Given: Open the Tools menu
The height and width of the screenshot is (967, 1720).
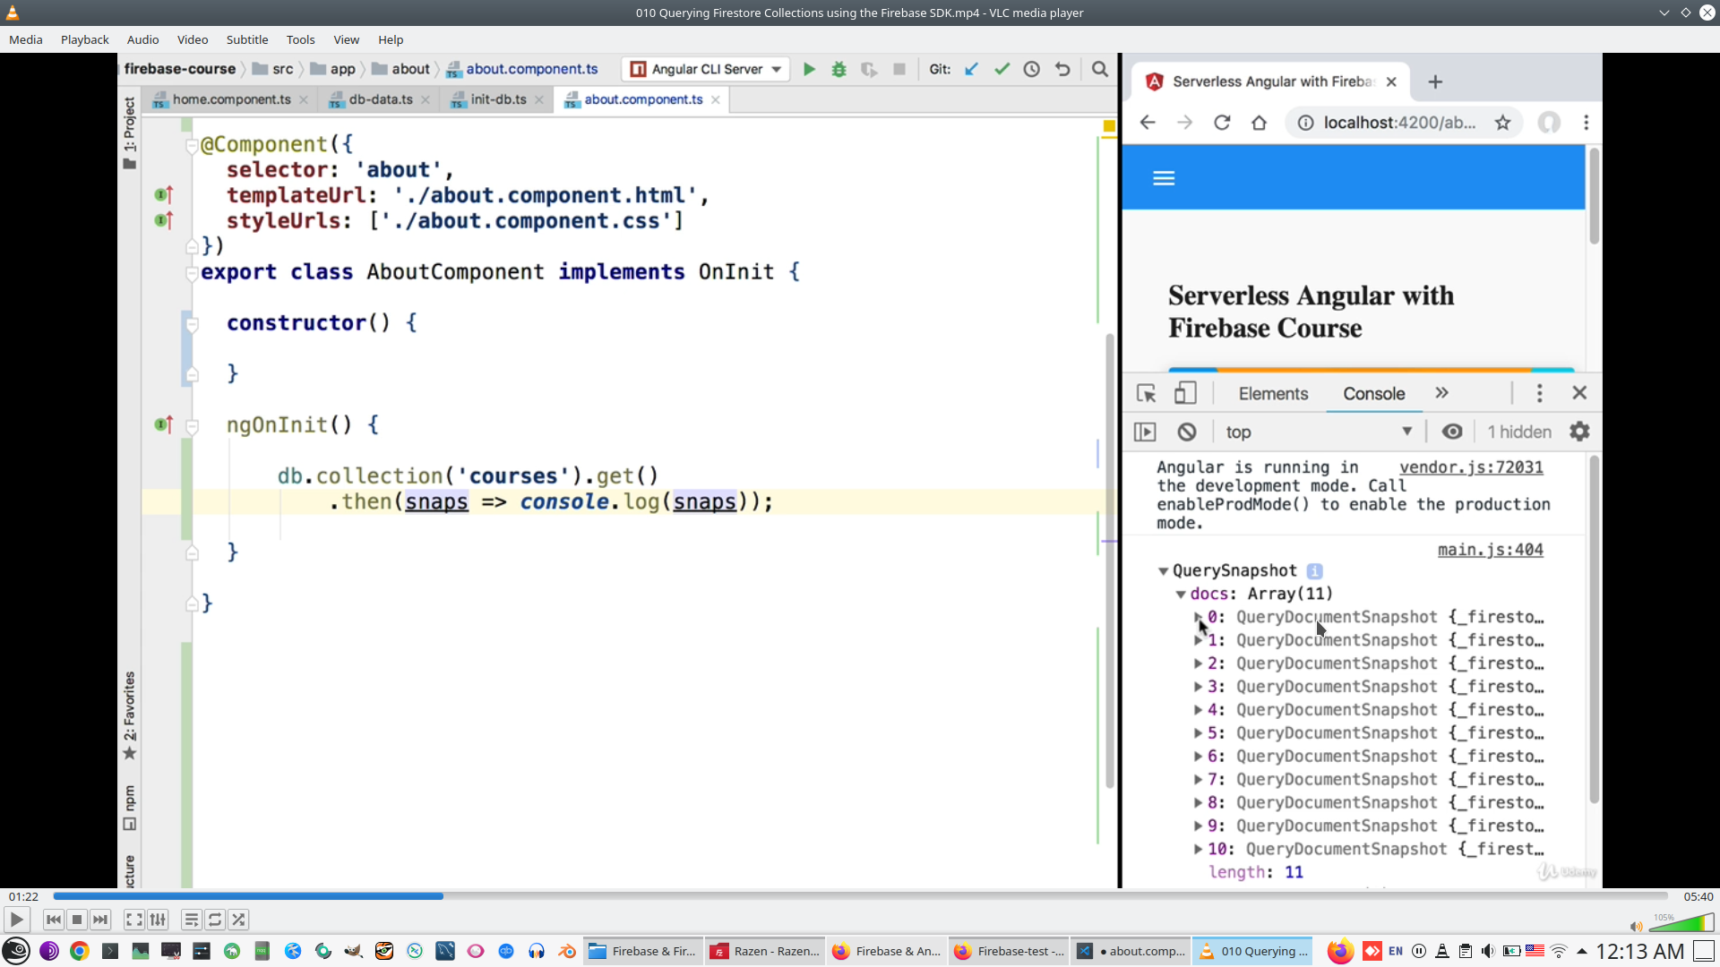Looking at the screenshot, I should point(300,39).
